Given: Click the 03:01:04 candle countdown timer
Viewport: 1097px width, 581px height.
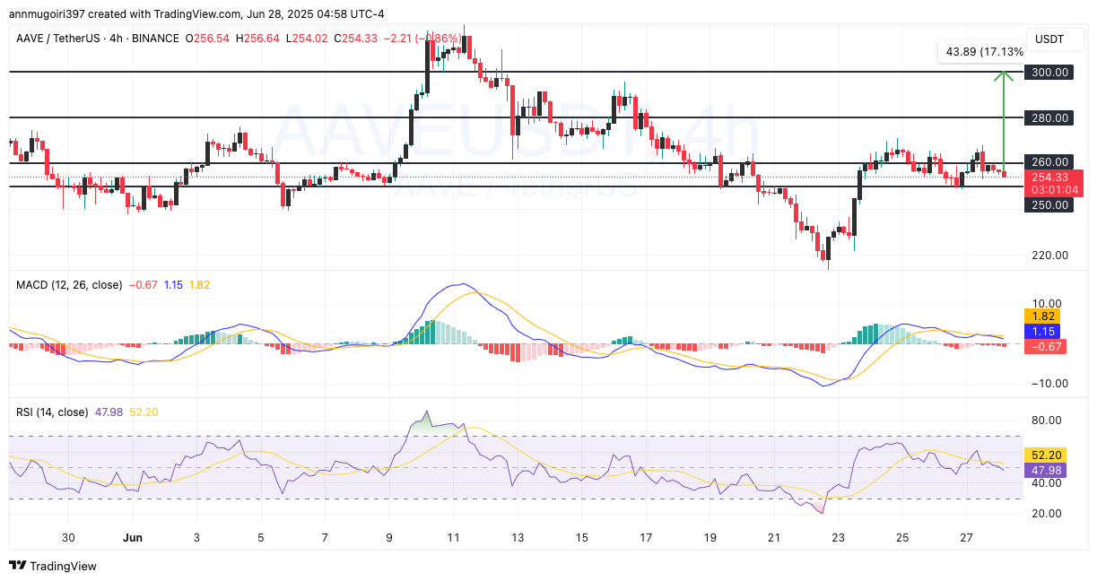Looking at the screenshot, I should [x=1054, y=189].
